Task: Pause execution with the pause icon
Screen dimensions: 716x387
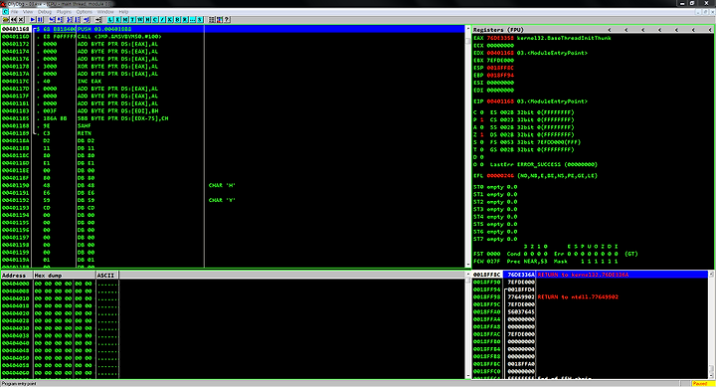Action: (40, 20)
